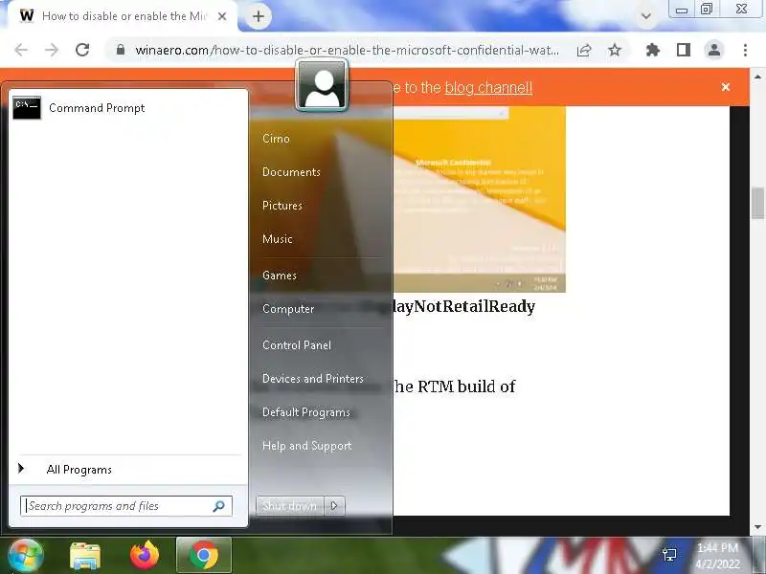Open Devices and Printers
The height and width of the screenshot is (574, 766).
pos(313,378)
